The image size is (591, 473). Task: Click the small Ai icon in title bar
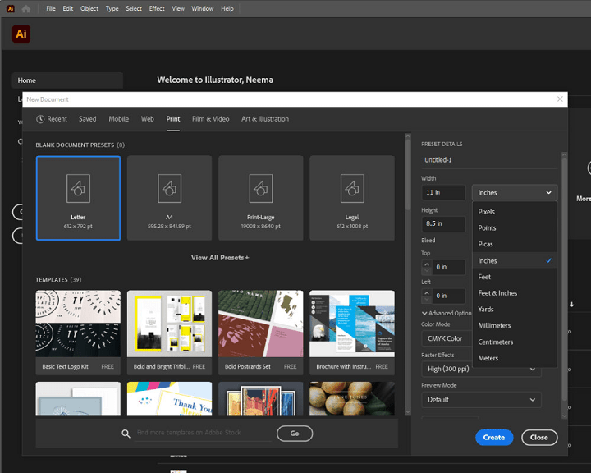[x=11, y=9]
